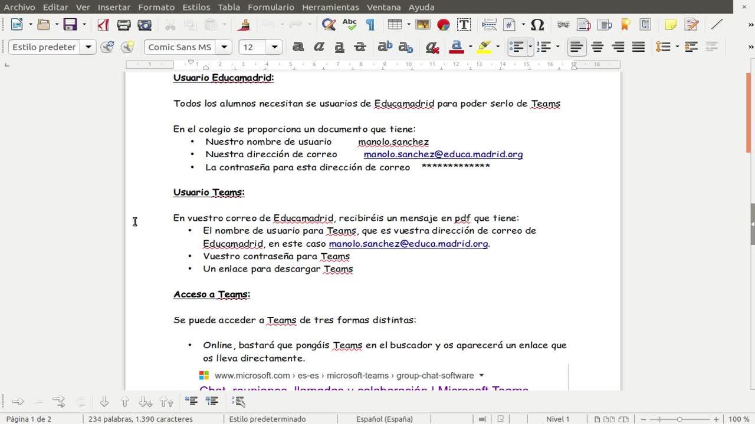Insert an image into the document
755x424 pixels.
(x=423, y=25)
